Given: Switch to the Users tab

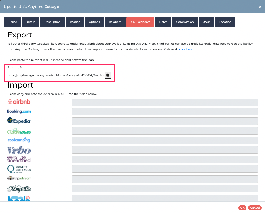Looking at the screenshot, I should [x=206, y=22].
